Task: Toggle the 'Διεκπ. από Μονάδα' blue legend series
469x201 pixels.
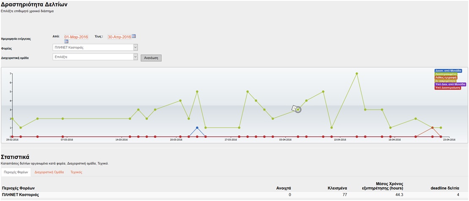Action: [x=448, y=71]
